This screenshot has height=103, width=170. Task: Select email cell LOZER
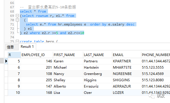click(x=127, y=92)
